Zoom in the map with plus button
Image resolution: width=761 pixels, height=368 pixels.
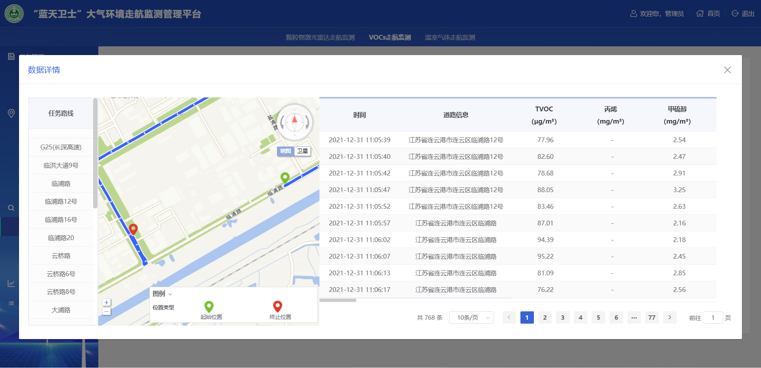tap(107, 302)
